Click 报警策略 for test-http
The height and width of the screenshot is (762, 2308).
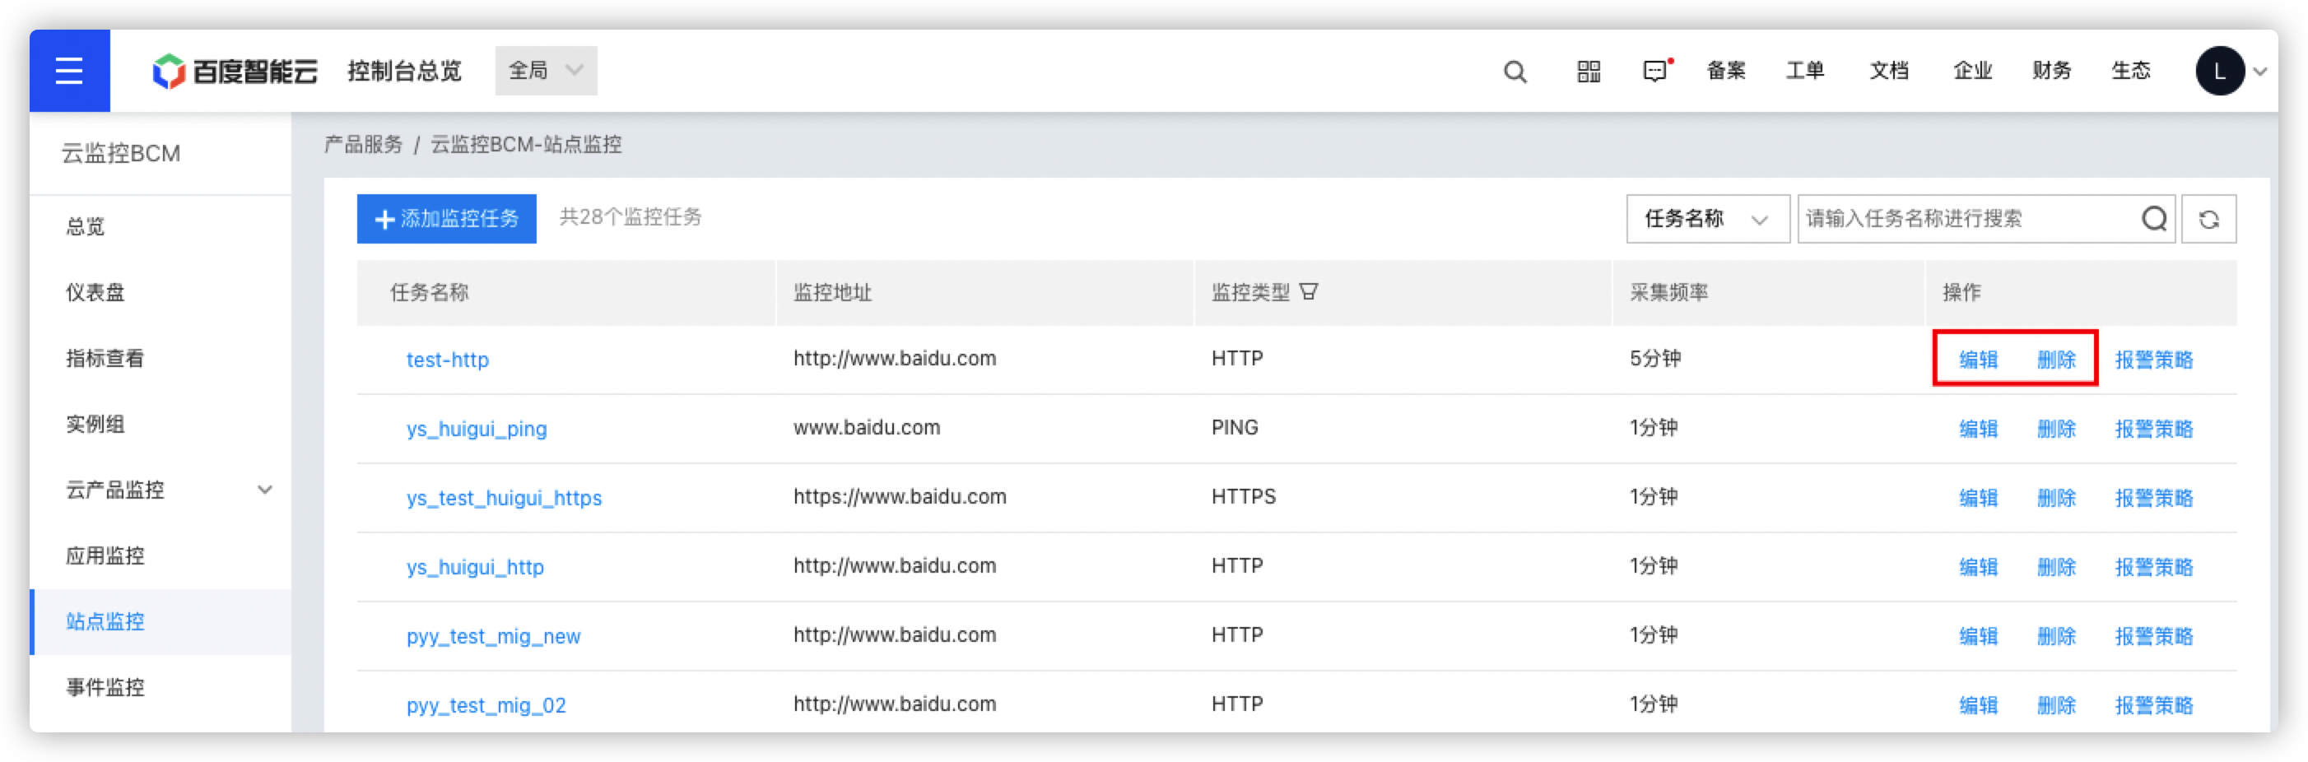point(2153,360)
